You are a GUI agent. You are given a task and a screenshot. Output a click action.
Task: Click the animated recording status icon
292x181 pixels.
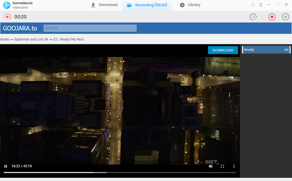[7, 17]
